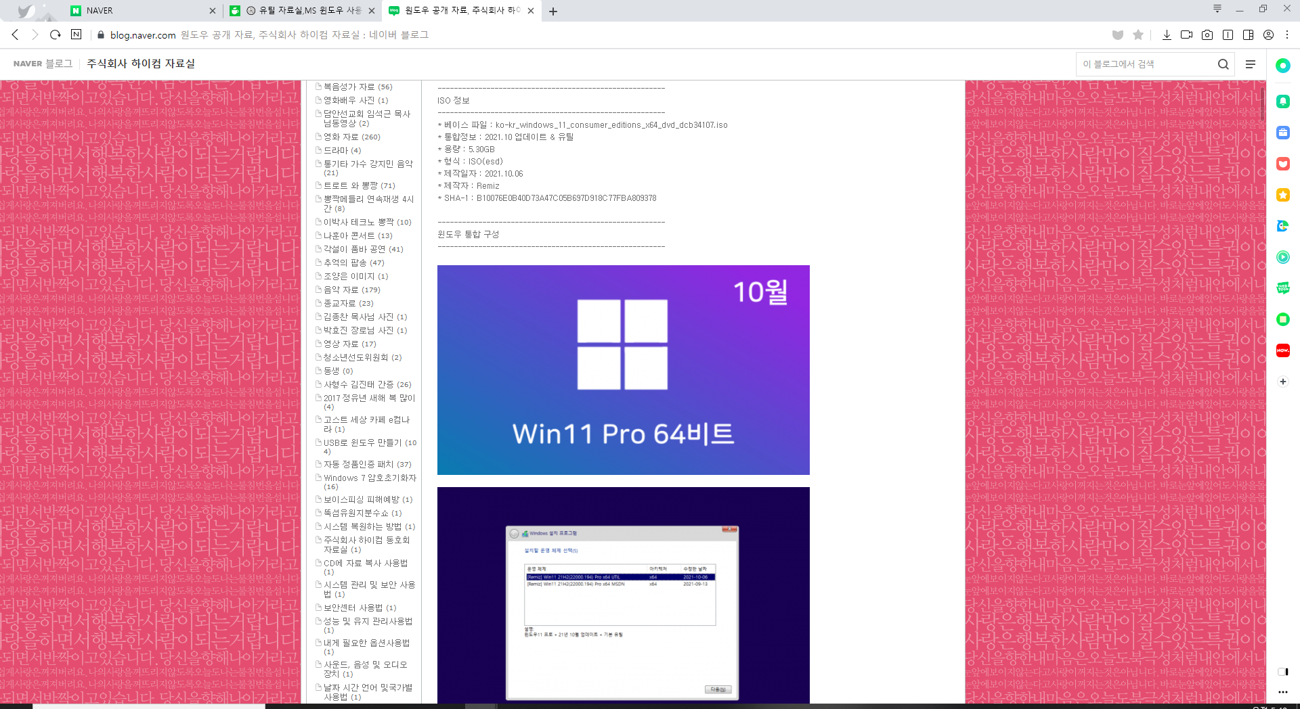The image size is (1300, 709).
Task: Toggle the dual-tab split view icon
Action: click(x=1228, y=35)
